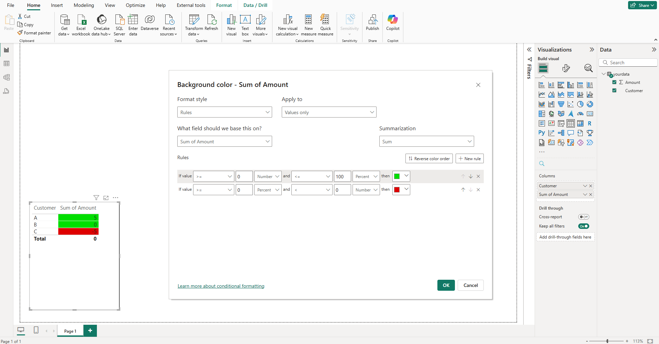The width and height of the screenshot is (659, 344).
Task: Open Learn more about conditional formatting link
Action: (221, 286)
